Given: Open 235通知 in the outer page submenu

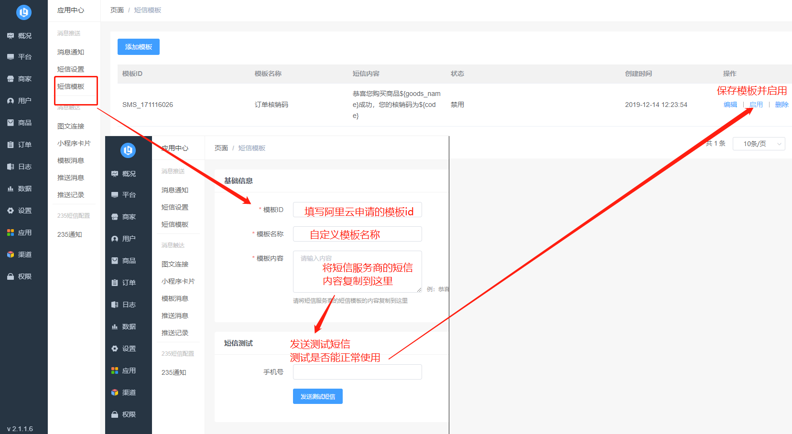Looking at the screenshot, I should point(70,234).
